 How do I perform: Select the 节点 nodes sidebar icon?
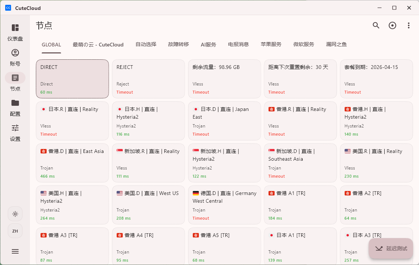15,78
